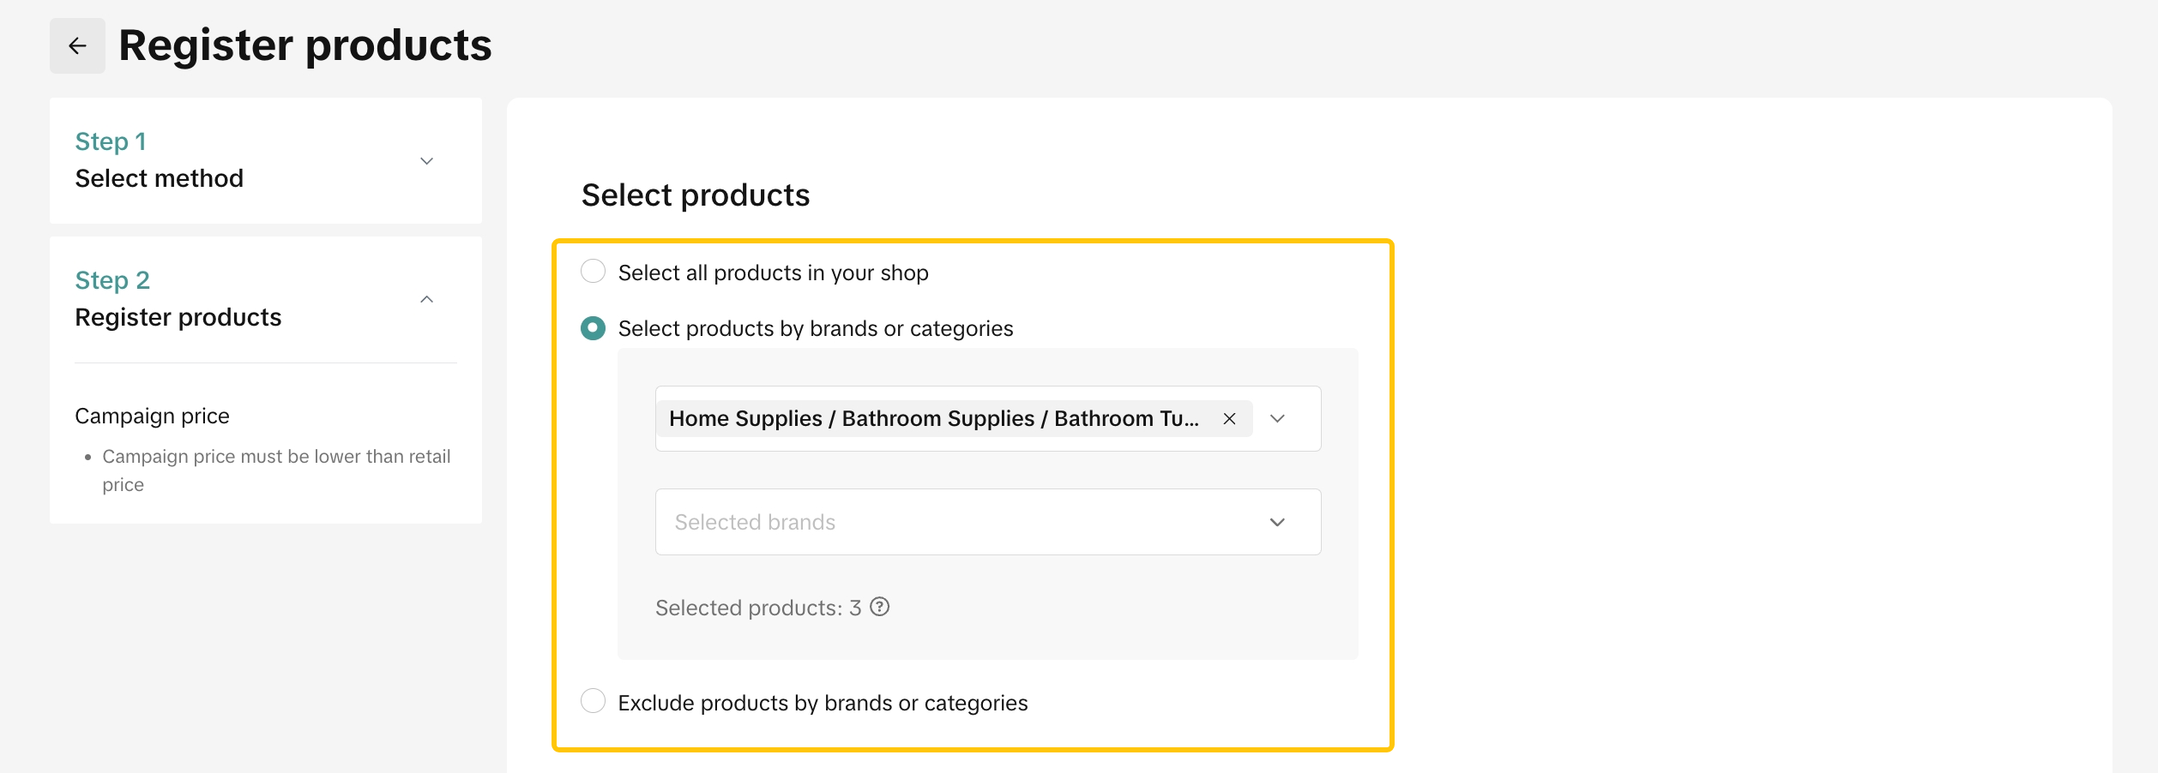The width and height of the screenshot is (2158, 773).
Task: Click the Select products section heading
Action: tap(695, 195)
